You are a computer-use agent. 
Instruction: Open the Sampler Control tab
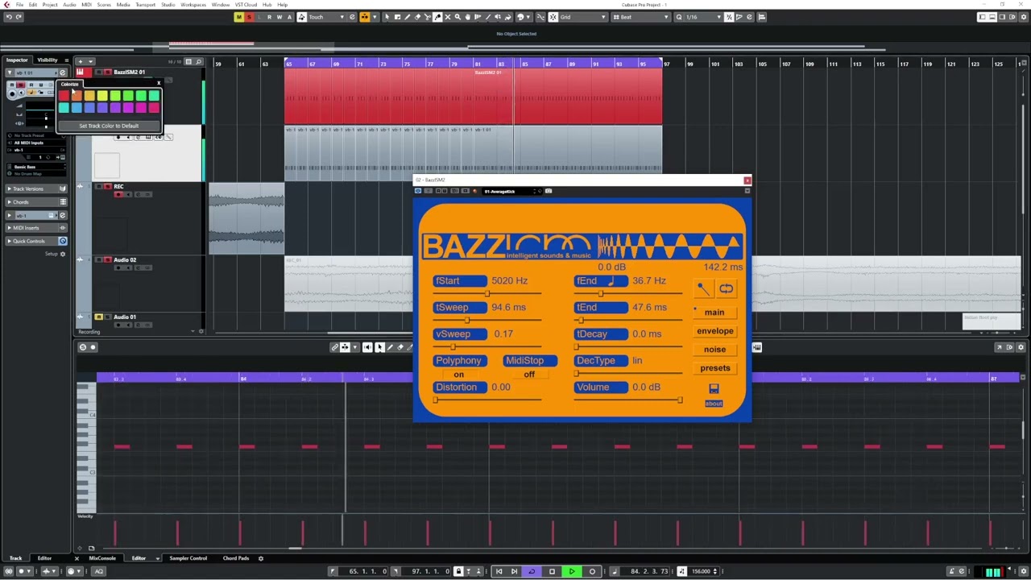(x=188, y=558)
